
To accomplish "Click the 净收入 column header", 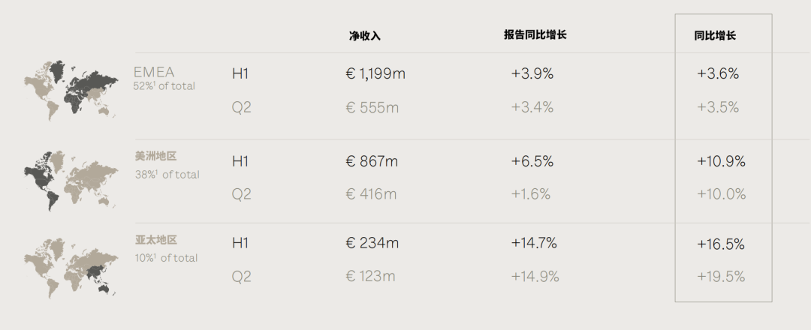I will (x=365, y=36).
